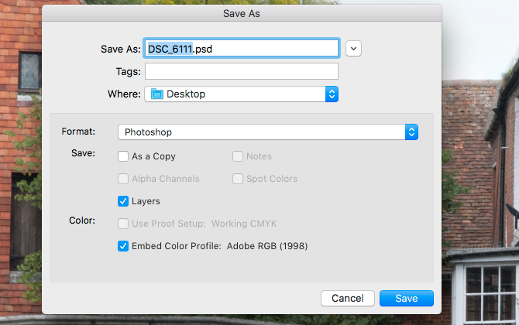The image size is (519, 325).
Task: Click the Save As dialog title bar
Action: click(x=242, y=13)
